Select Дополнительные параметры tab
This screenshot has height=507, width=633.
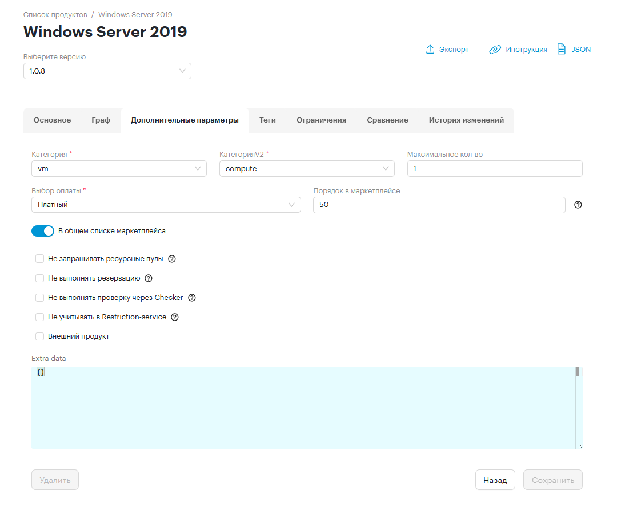[185, 120]
